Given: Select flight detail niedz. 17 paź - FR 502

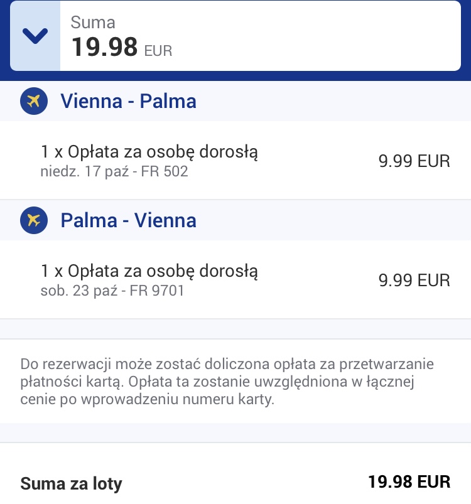Looking at the screenshot, I should point(114,171).
